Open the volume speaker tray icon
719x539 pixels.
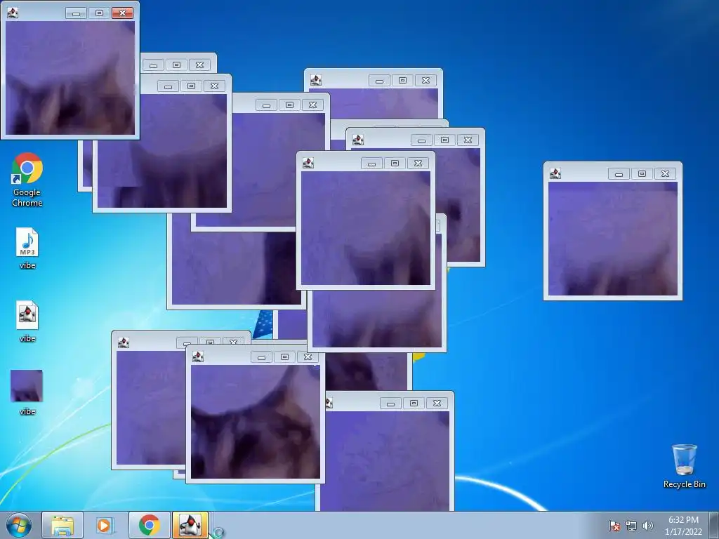pos(647,526)
